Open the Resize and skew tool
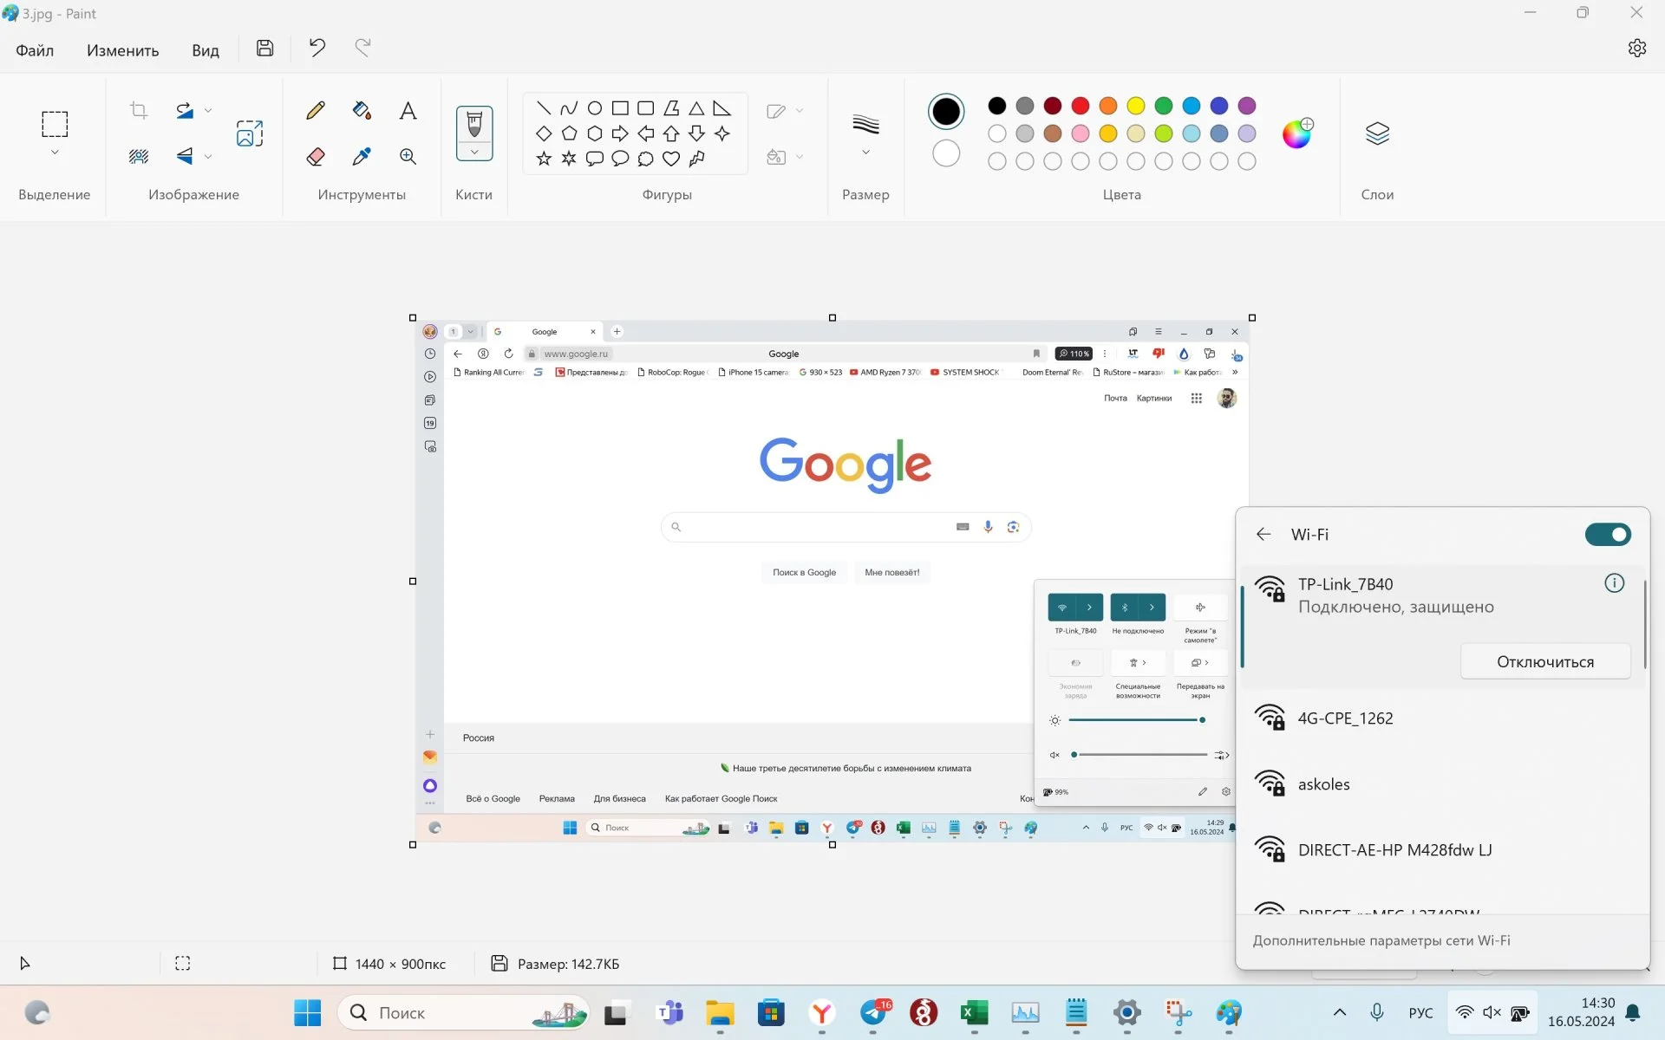 pyautogui.click(x=250, y=133)
